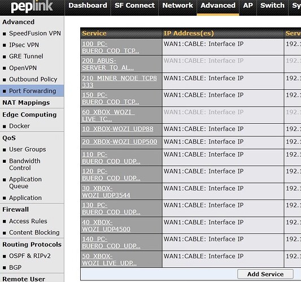Open the 10_XBOX-WOZI_UDP88 service rule
Viewport: 301px width, 282px height.
(x=117, y=129)
